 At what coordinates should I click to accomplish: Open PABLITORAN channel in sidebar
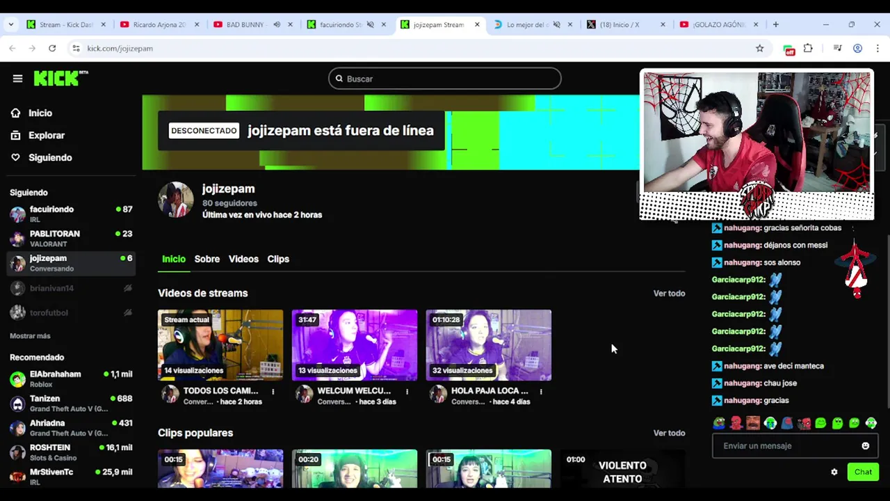click(x=71, y=239)
